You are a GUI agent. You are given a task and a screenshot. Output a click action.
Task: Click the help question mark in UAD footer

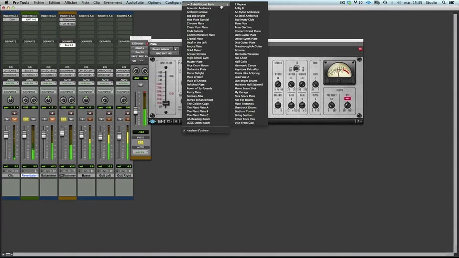(x=358, y=121)
